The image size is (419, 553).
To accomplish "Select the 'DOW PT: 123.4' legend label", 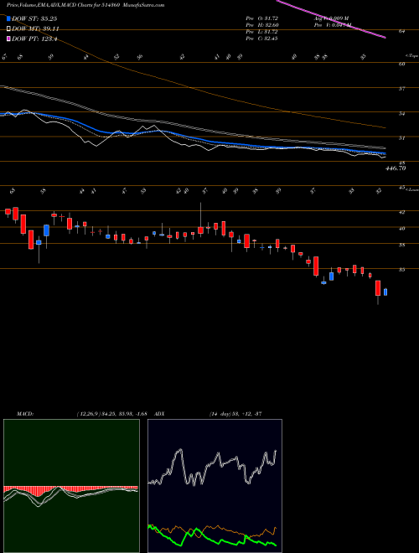I will 34,39.
